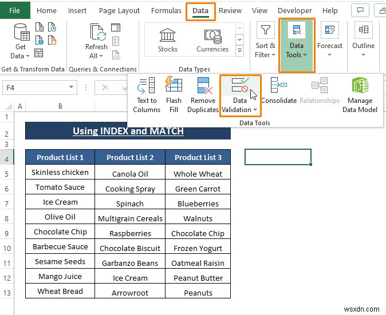Expand Outline dropdown chevron
This screenshot has width=386, height=315.
tap(363, 55)
